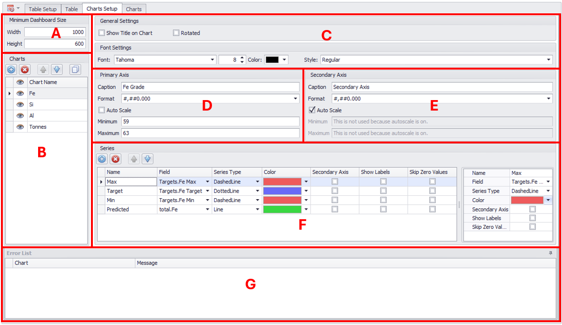Click the delete chart red icon
This screenshot has width=562, height=325.
coord(25,70)
